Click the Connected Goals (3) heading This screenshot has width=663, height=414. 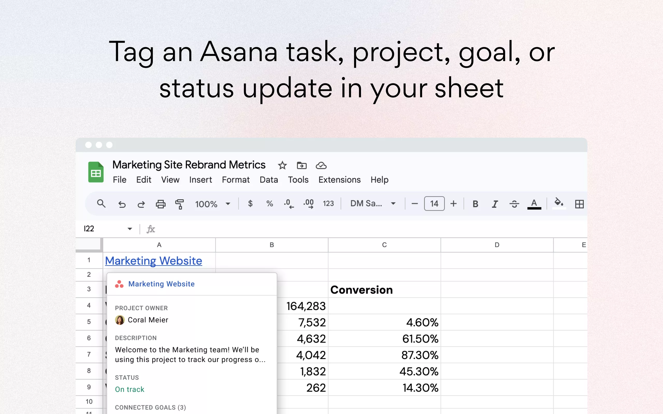150,408
